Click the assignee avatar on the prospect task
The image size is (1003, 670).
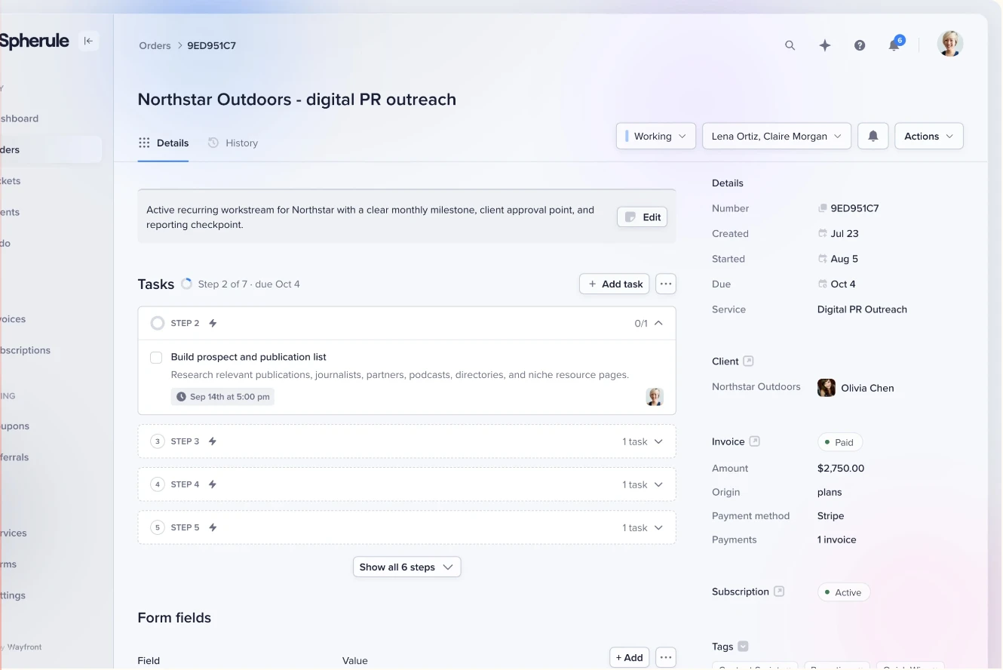pos(655,397)
